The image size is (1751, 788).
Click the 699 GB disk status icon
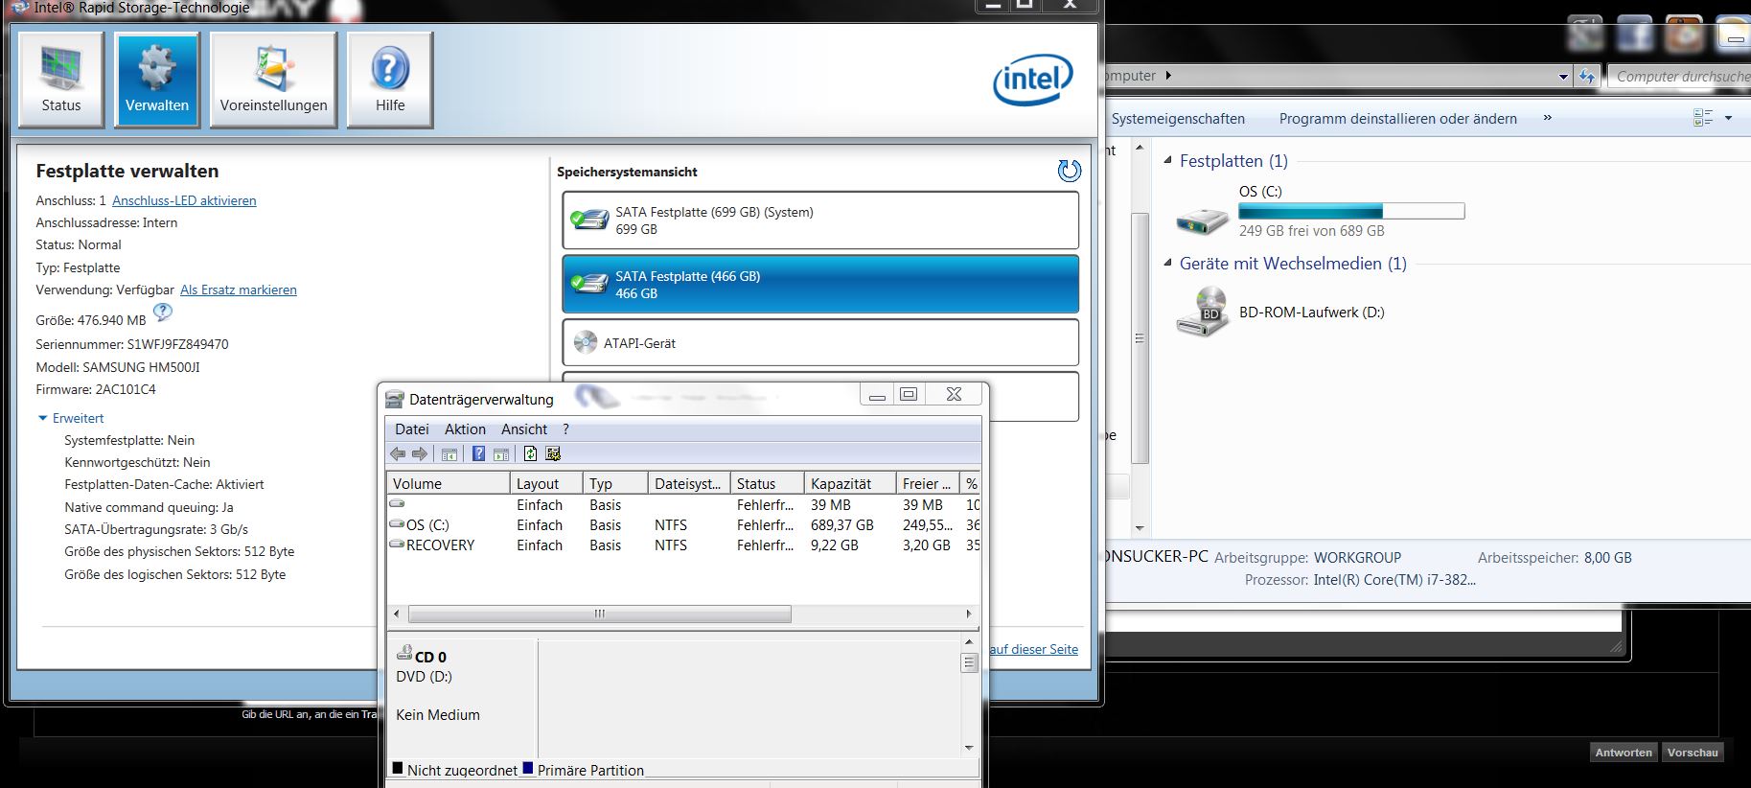[589, 220]
